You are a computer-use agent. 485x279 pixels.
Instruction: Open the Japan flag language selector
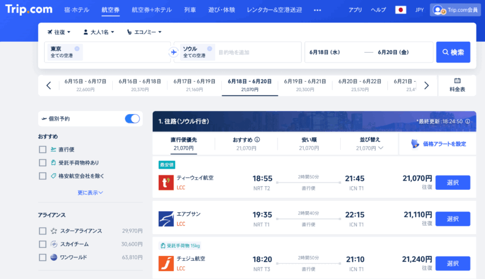401,10
